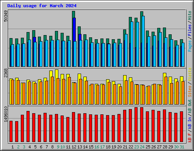194x151 pixels.
Task: Click the 2368 visits axis value
Action: pos(6,73)
